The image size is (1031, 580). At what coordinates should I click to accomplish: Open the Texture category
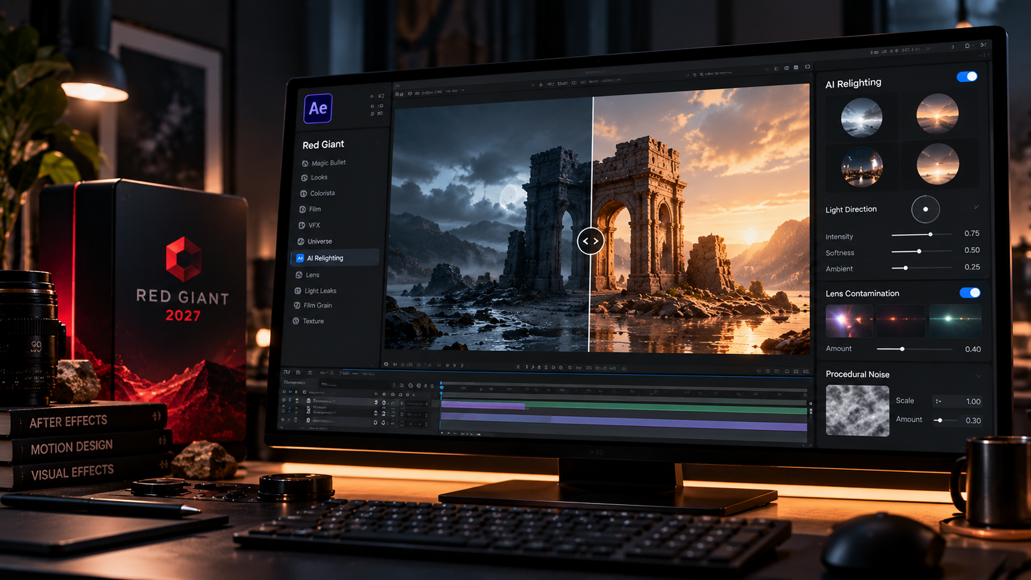pos(313,321)
